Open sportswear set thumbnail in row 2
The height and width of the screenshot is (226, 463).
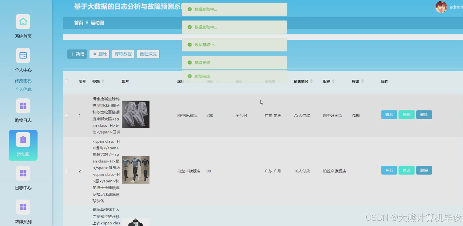[x=135, y=170]
